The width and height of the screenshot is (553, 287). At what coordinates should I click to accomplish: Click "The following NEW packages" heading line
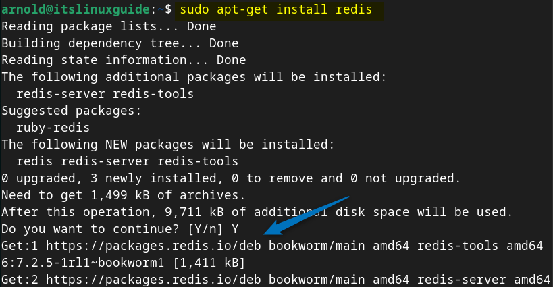click(167, 145)
